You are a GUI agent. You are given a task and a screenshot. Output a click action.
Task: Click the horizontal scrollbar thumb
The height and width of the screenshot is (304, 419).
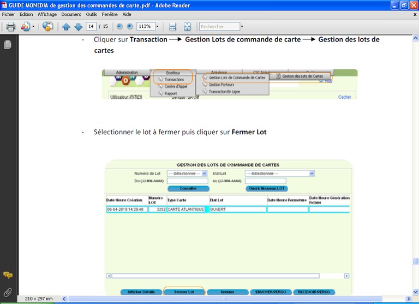225,299
